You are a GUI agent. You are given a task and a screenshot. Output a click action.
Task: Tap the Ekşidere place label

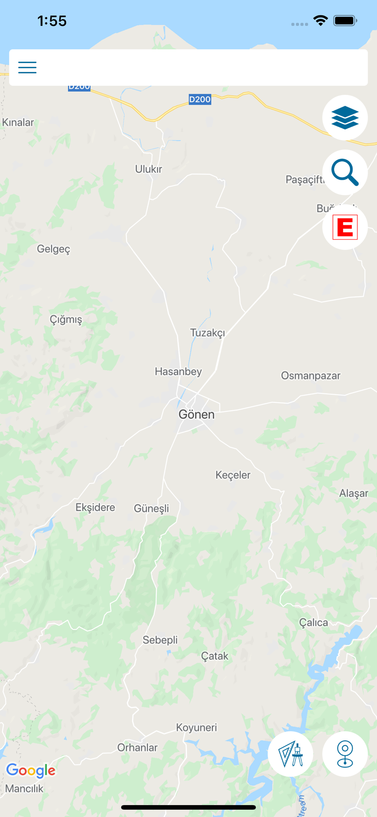95,508
